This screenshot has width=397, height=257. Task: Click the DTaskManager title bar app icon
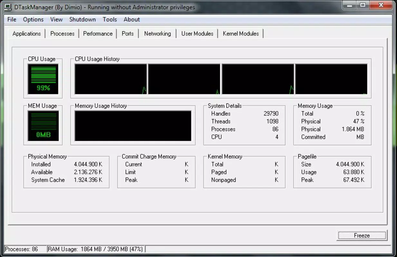pyautogui.click(x=9, y=7)
